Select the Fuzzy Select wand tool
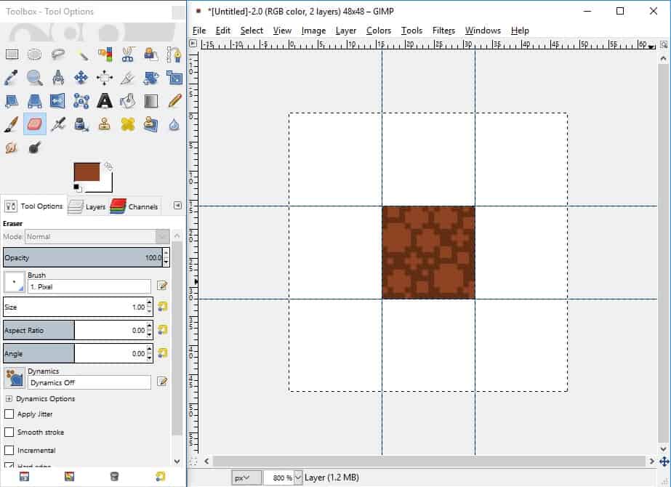This screenshot has height=487, width=671. [x=81, y=55]
